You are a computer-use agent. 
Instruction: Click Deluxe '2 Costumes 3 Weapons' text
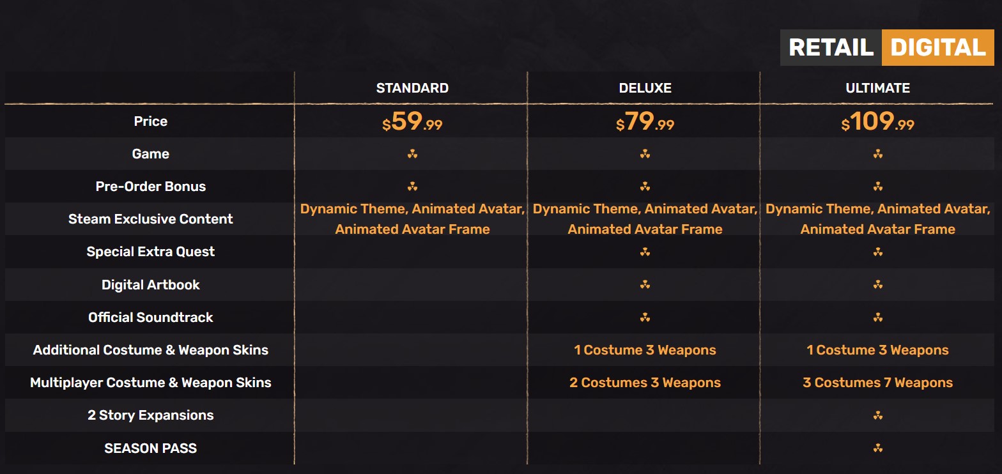tap(645, 383)
